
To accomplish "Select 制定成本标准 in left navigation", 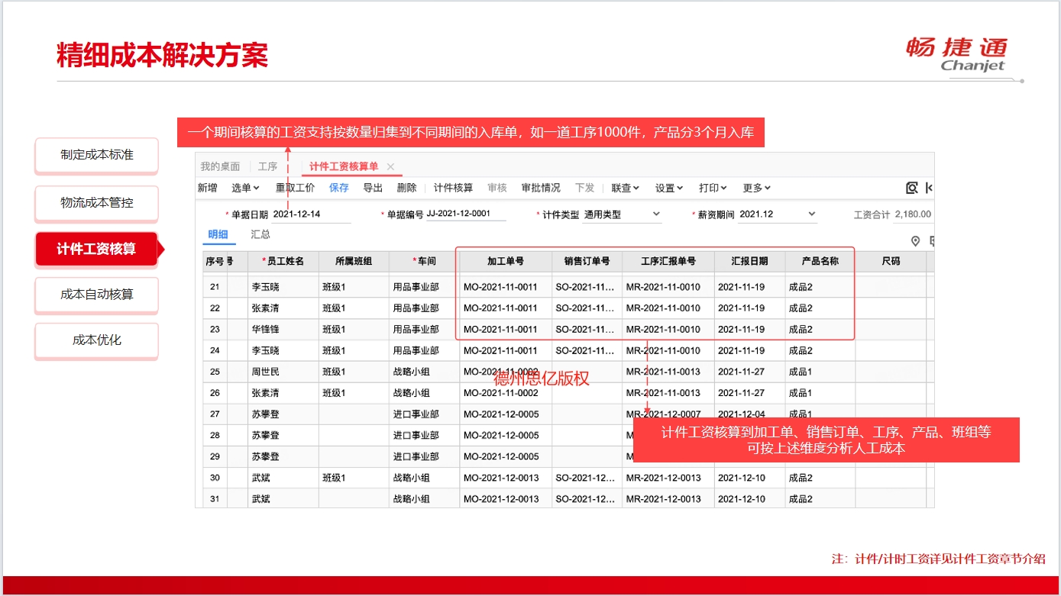I will 96,155.
